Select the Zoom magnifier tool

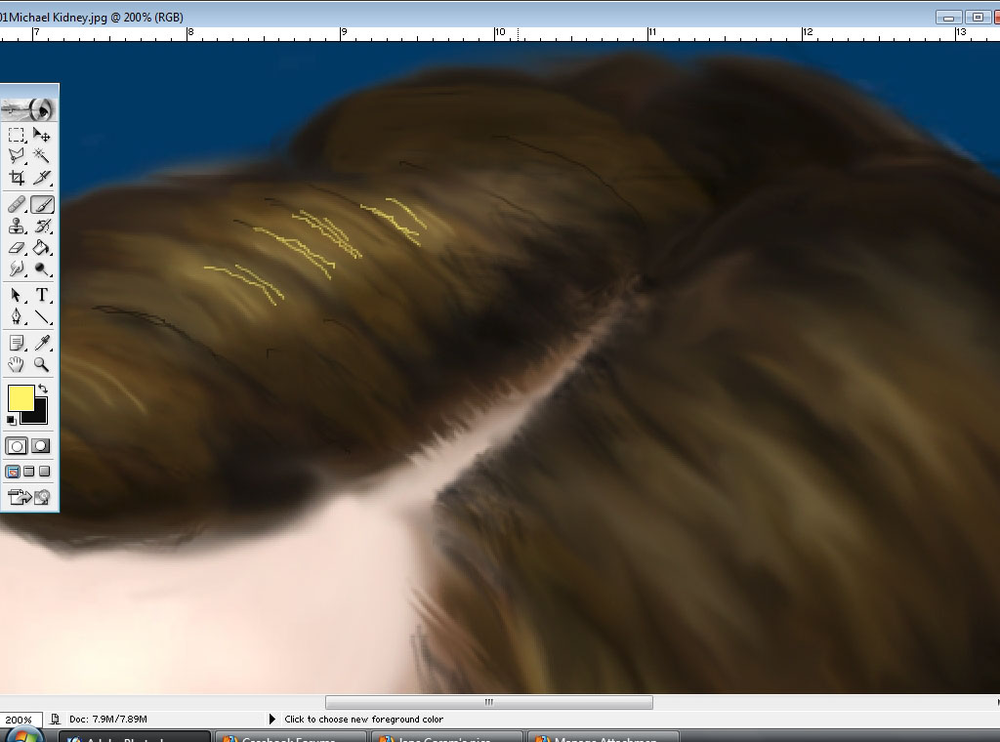[42, 364]
